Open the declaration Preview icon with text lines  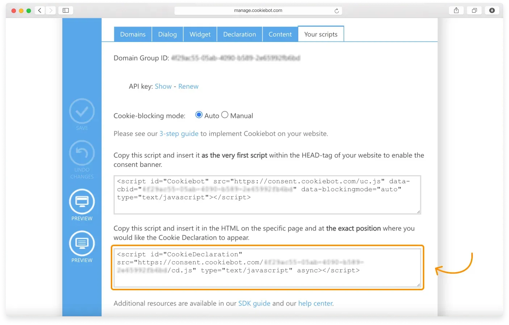click(x=82, y=243)
